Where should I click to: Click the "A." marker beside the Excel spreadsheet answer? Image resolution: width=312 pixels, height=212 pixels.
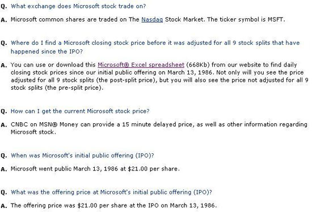pos(3,65)
